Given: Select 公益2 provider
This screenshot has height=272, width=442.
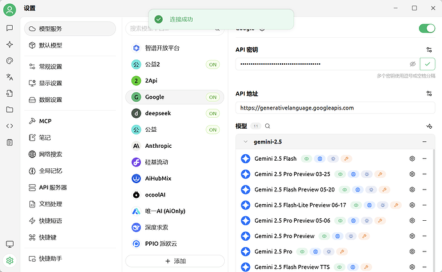Looking at the screenshot, I should tap(175, 65).
